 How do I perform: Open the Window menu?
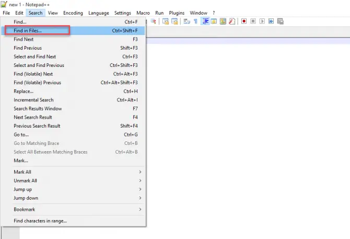(x=199, y=13)
